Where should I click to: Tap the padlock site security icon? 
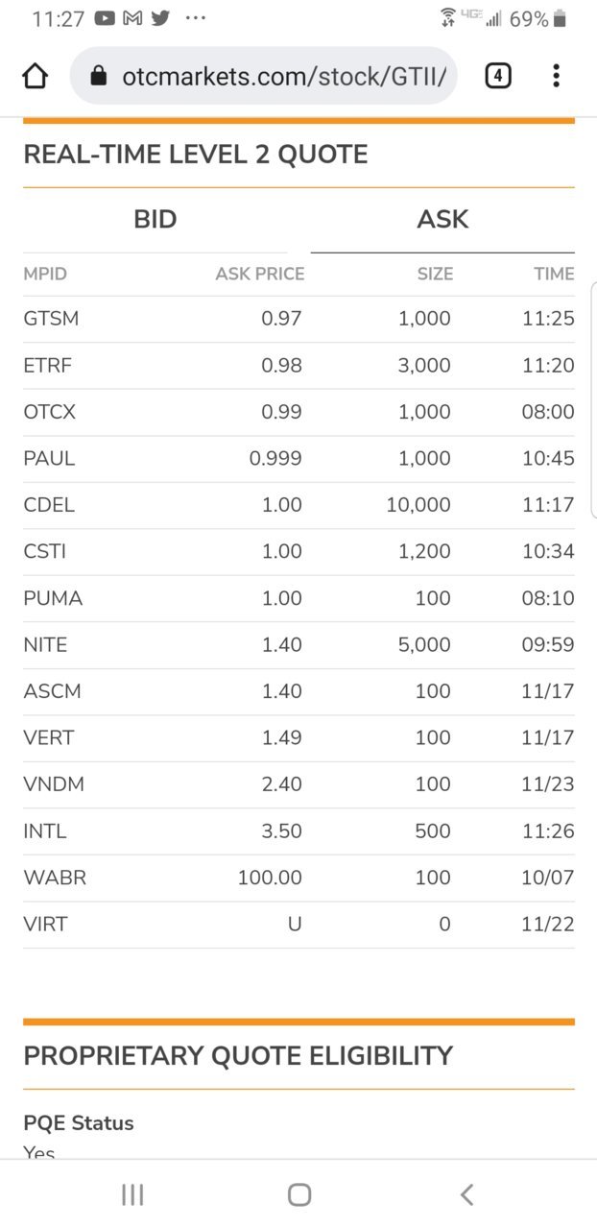(x=98, y=76)
